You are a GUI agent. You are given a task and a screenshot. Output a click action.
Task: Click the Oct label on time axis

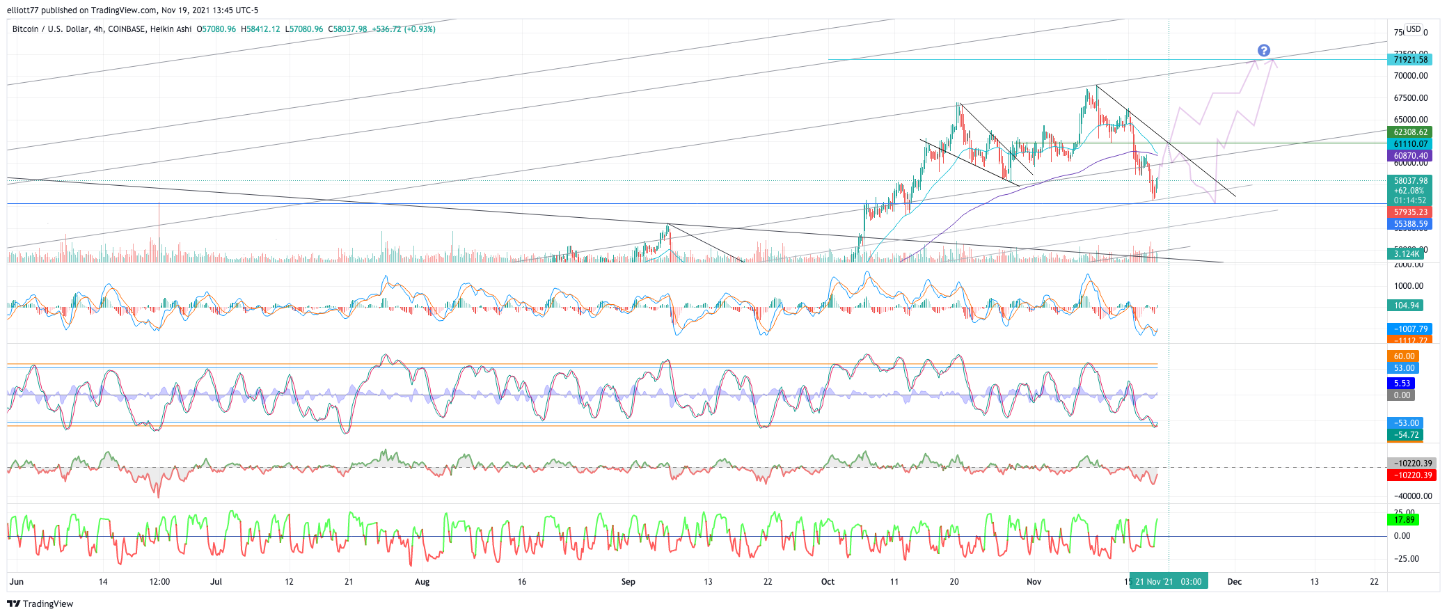(x=828, y=582)
